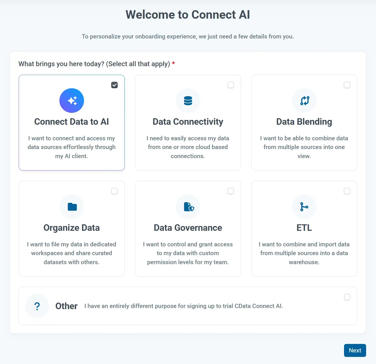
Task: Select the Data Governance checkbox
Action: point(231,191)
